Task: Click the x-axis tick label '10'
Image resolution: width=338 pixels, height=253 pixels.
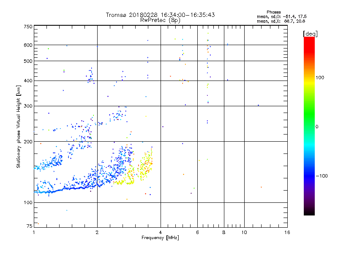Action: [244, 232]
